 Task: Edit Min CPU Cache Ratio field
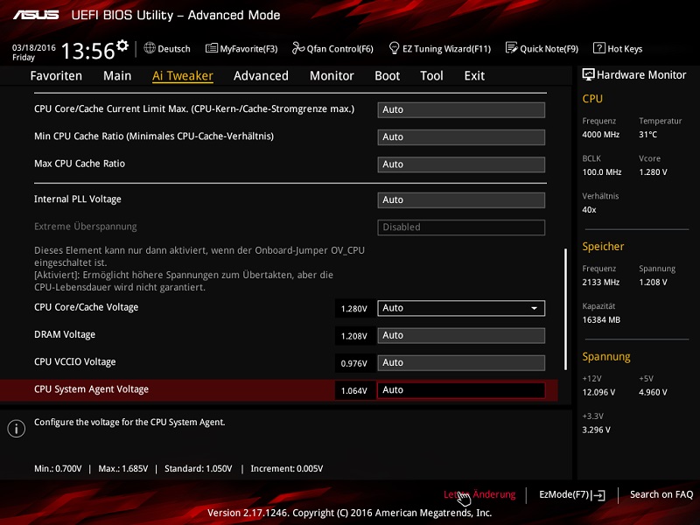pyautogui.click(x=461, y=137)
